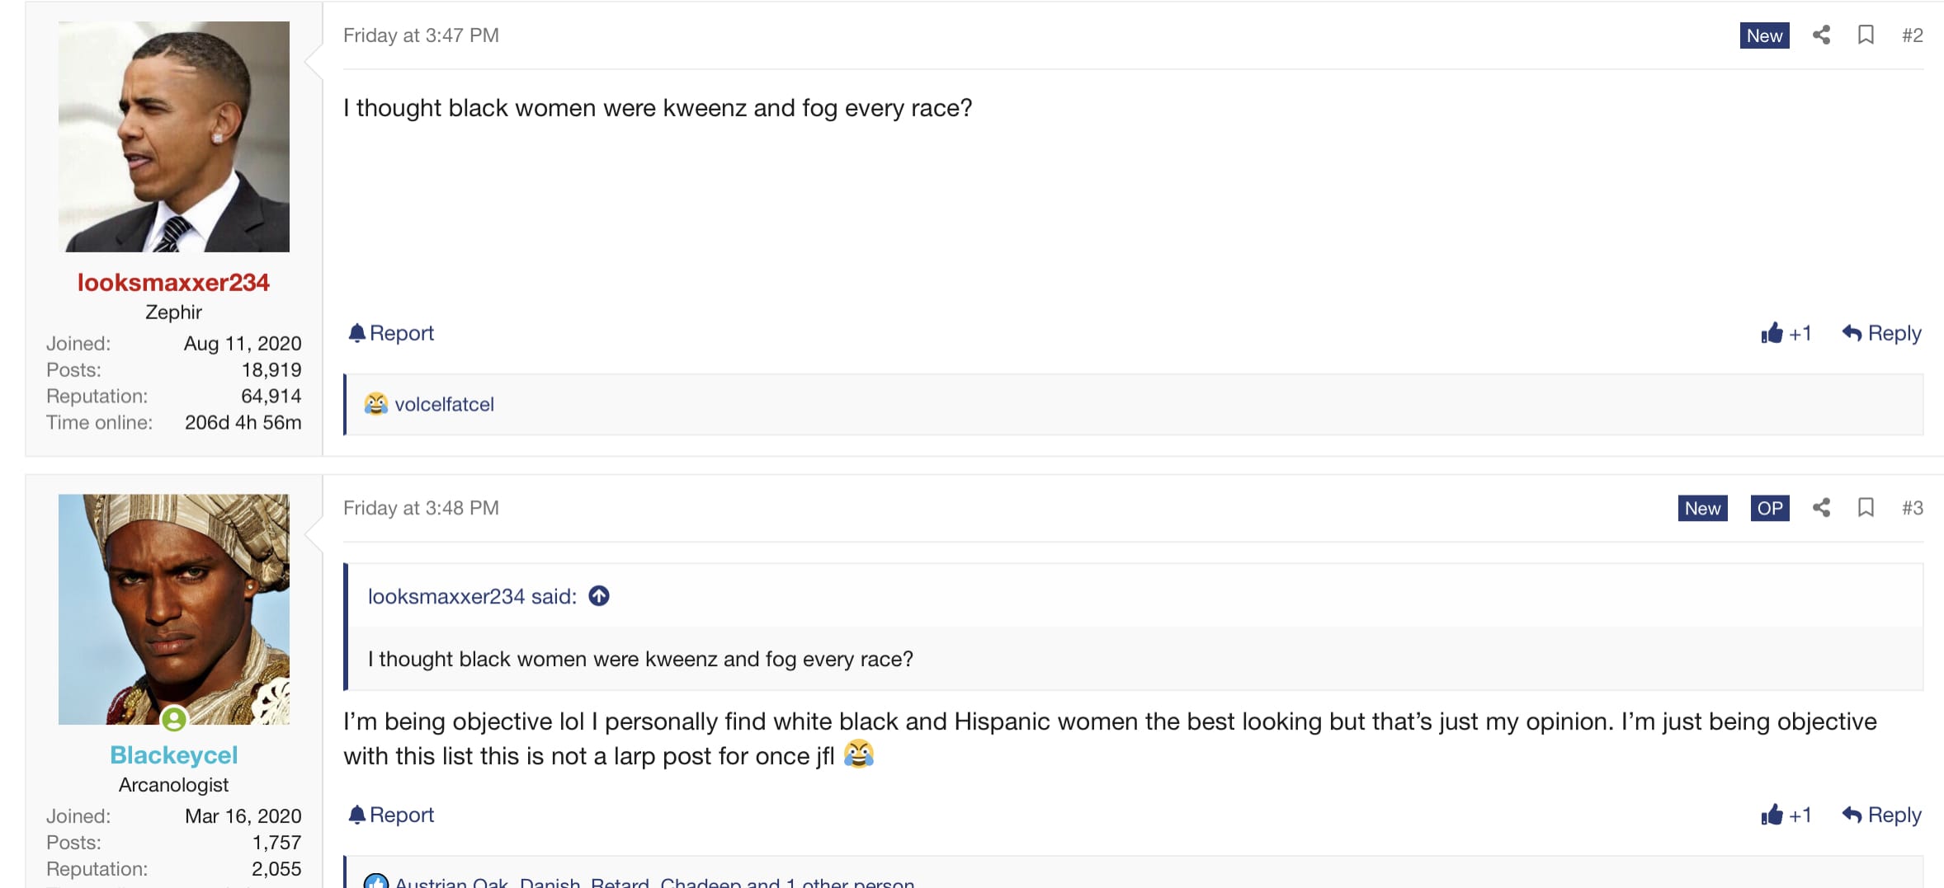Open looksmaxxer234 profile username link
The width and height of the screenshot is (1944, 888).
coord(173,282)
